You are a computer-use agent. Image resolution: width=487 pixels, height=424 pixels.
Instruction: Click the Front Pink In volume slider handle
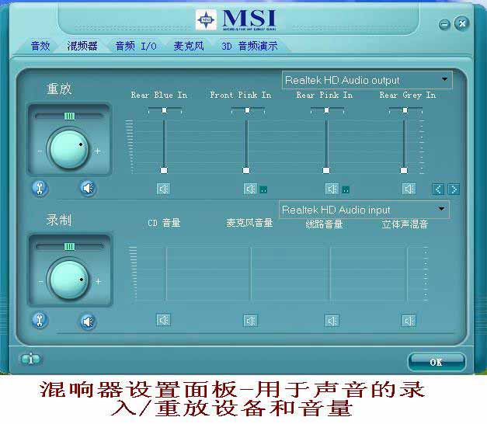coord(246,170)
